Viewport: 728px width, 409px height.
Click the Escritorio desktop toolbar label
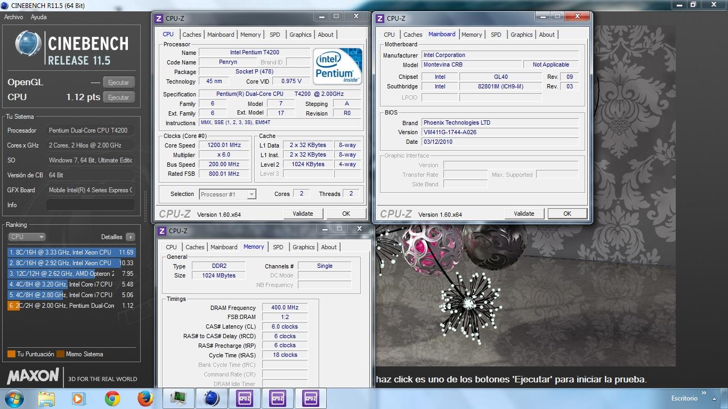click(684, 398)
